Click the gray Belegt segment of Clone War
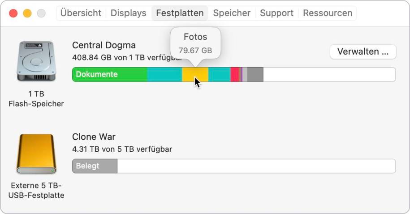410x214 pixels. 95,166
